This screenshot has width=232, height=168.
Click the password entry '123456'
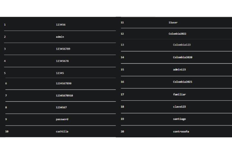(61, 25)
